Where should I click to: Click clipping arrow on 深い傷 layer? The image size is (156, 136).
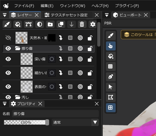(61, 59)
